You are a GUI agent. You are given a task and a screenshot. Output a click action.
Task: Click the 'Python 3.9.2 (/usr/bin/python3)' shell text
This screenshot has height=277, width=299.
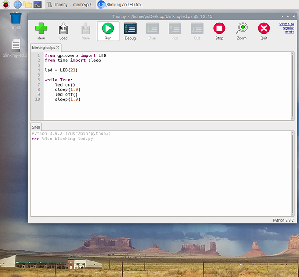pyautogui.click(x=71, y=133)
